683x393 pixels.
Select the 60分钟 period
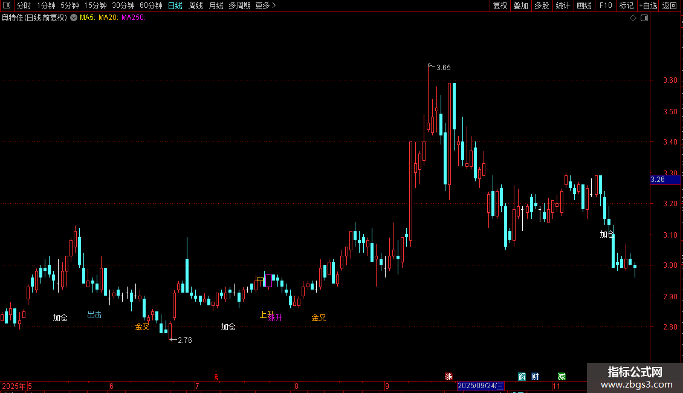pyautogui.click(x=151, y=5)
